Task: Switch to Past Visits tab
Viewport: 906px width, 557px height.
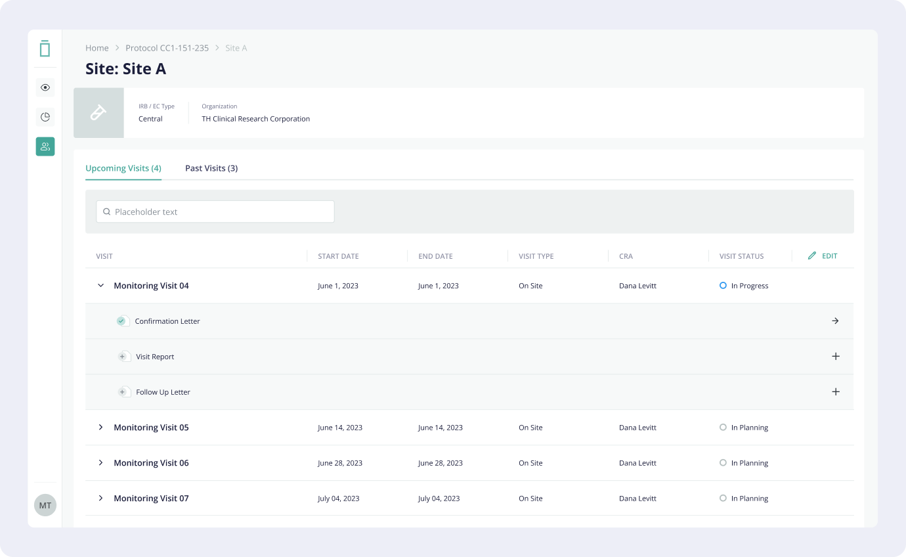Action: click(211, 168)
